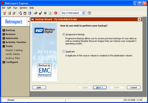
Task: Click the date 28.10.2006 11:40 in status bar
Action: tap(133, 100)
